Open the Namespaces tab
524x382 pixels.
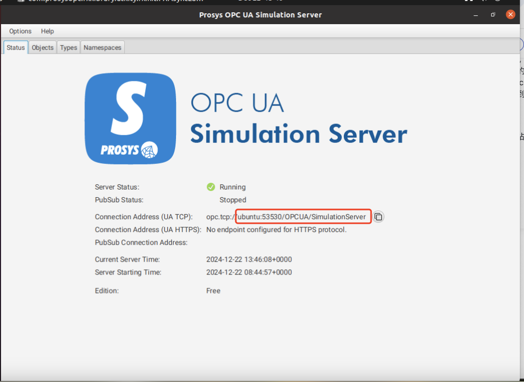click(x=102, y=47)
